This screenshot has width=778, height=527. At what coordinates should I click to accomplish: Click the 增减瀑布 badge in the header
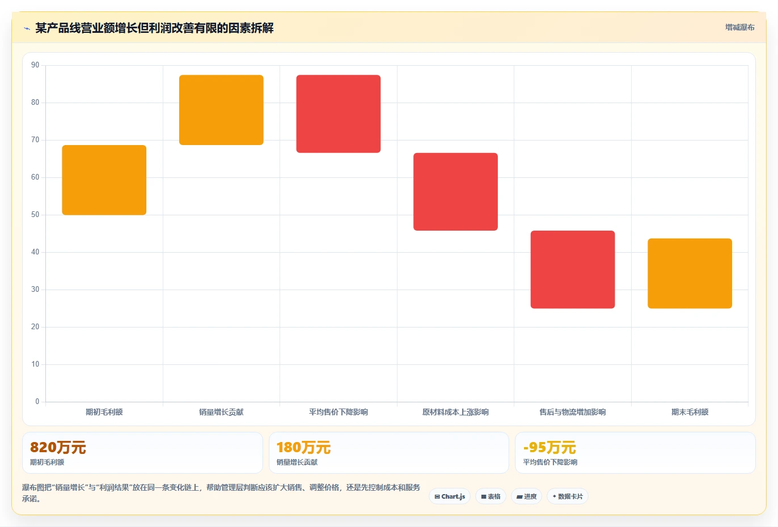(740, 27)
